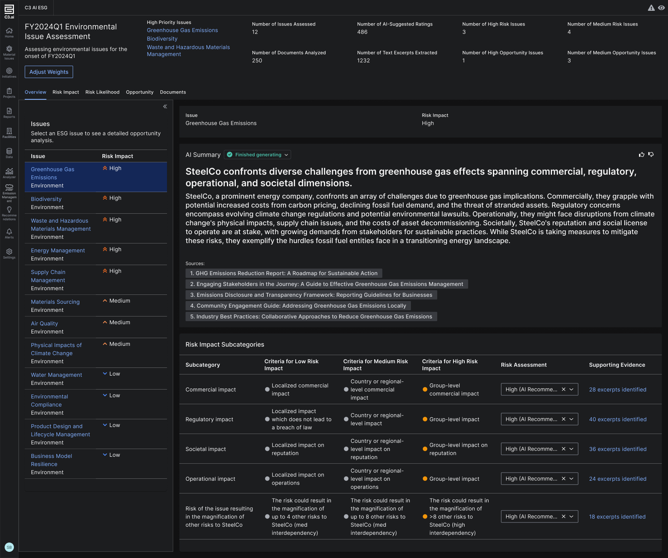Open Recommendations lightbulb icon
Image resolution: width=668 pixels, height=558 pixels.
(x=9, y=213)
